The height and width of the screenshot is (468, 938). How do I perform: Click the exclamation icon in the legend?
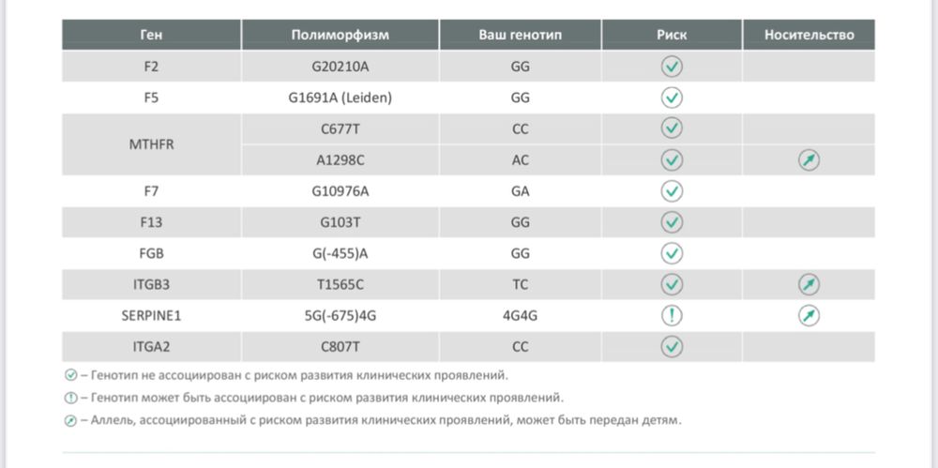coord(70,398)
